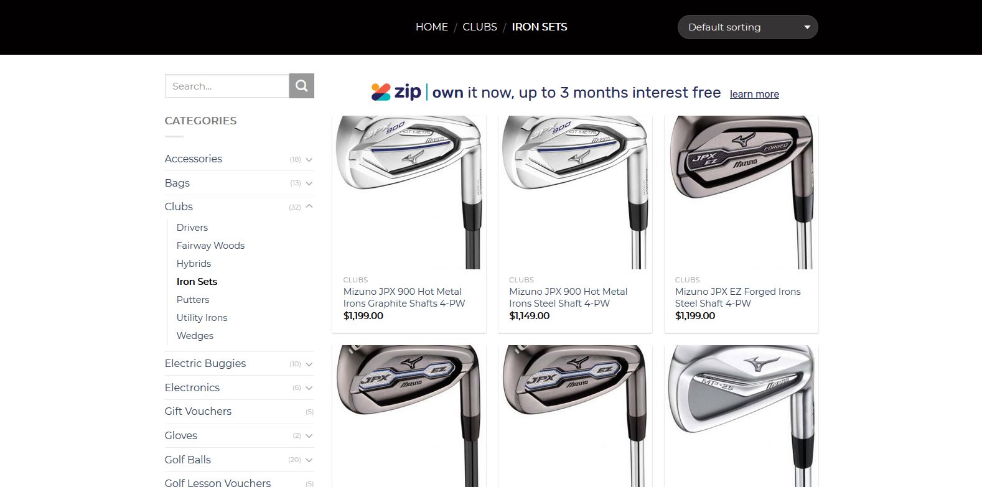Expand the Golf Balls category chevron
This screenshot has width=982, height=487.
point(309,460)
